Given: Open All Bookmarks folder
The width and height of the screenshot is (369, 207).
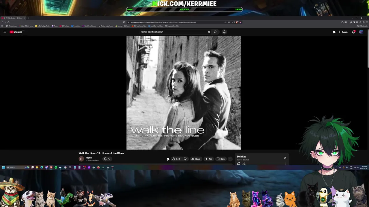Looking at the screenshot, I should [x=362, y=26].
